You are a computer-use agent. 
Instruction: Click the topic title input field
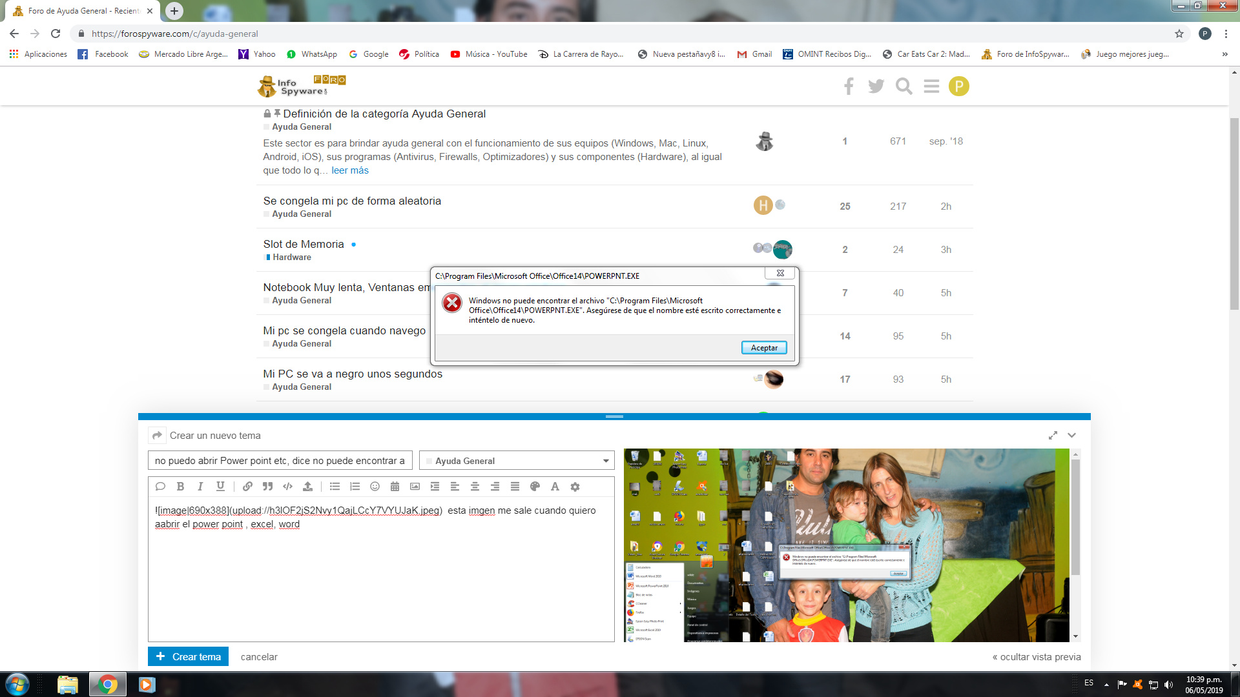point(280,461)
